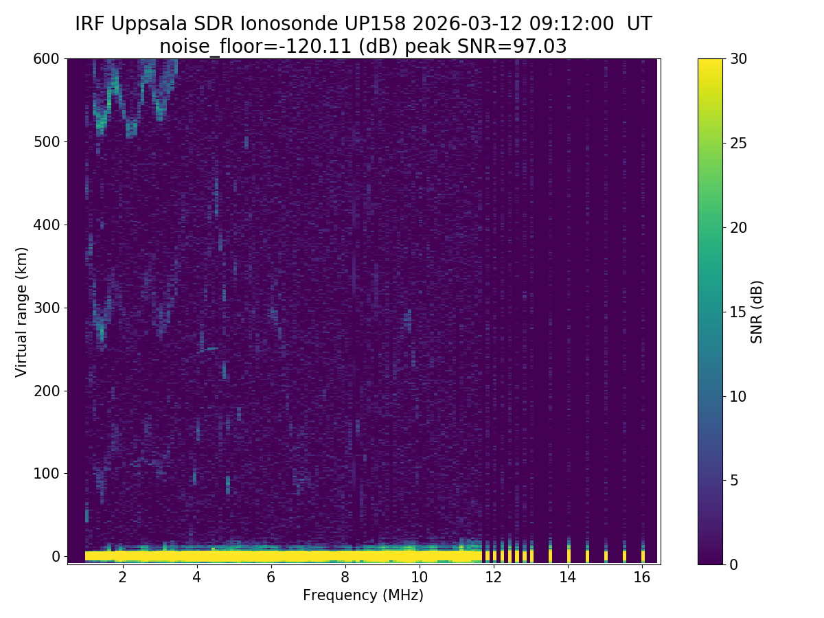This screenshot has width=824, height=618.
Task: Click the 'Frequency (MHz)' x-axis label
Action: pos(363,595)
